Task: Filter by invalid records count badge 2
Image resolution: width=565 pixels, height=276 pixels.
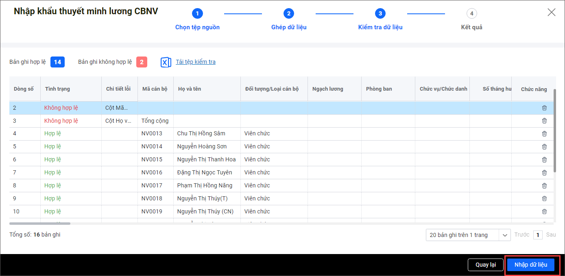Action: click(x=142, y=62)
